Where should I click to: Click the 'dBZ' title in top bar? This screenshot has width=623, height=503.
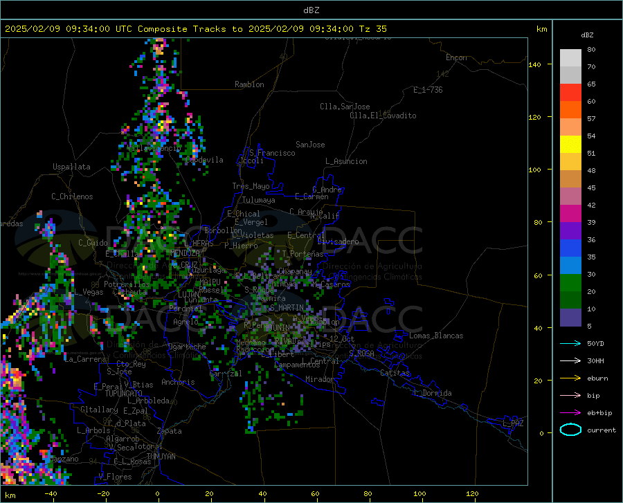[311, 10]
